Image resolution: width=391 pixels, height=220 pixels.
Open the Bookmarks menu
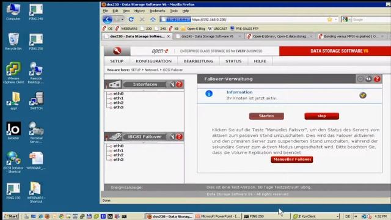pyautogui.click(x=158, y=11)
